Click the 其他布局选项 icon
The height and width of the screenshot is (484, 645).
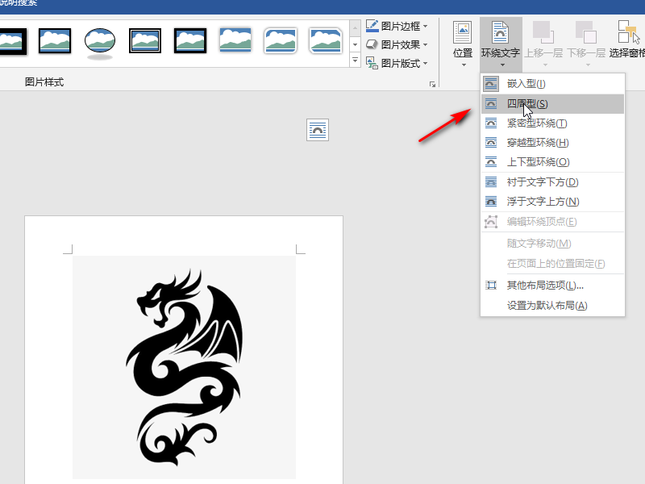[491, 286]
